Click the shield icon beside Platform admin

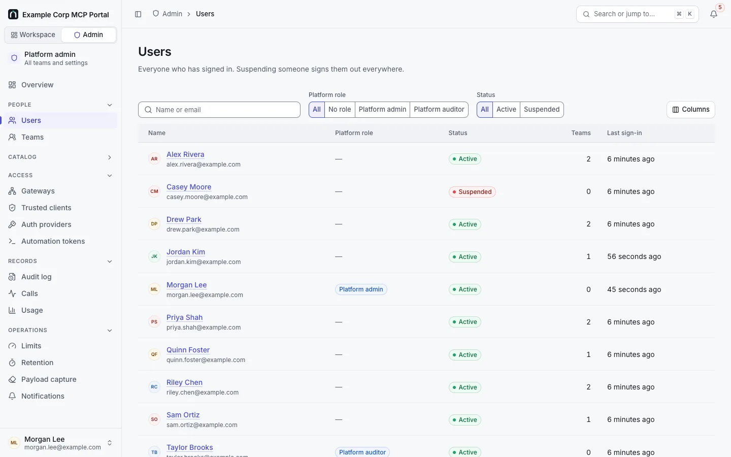tap(14, 58)
